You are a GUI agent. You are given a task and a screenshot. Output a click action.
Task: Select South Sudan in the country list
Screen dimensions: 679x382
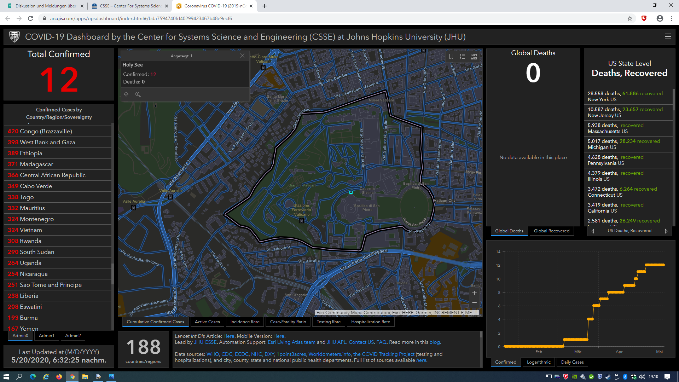click(x=58, y=252)
